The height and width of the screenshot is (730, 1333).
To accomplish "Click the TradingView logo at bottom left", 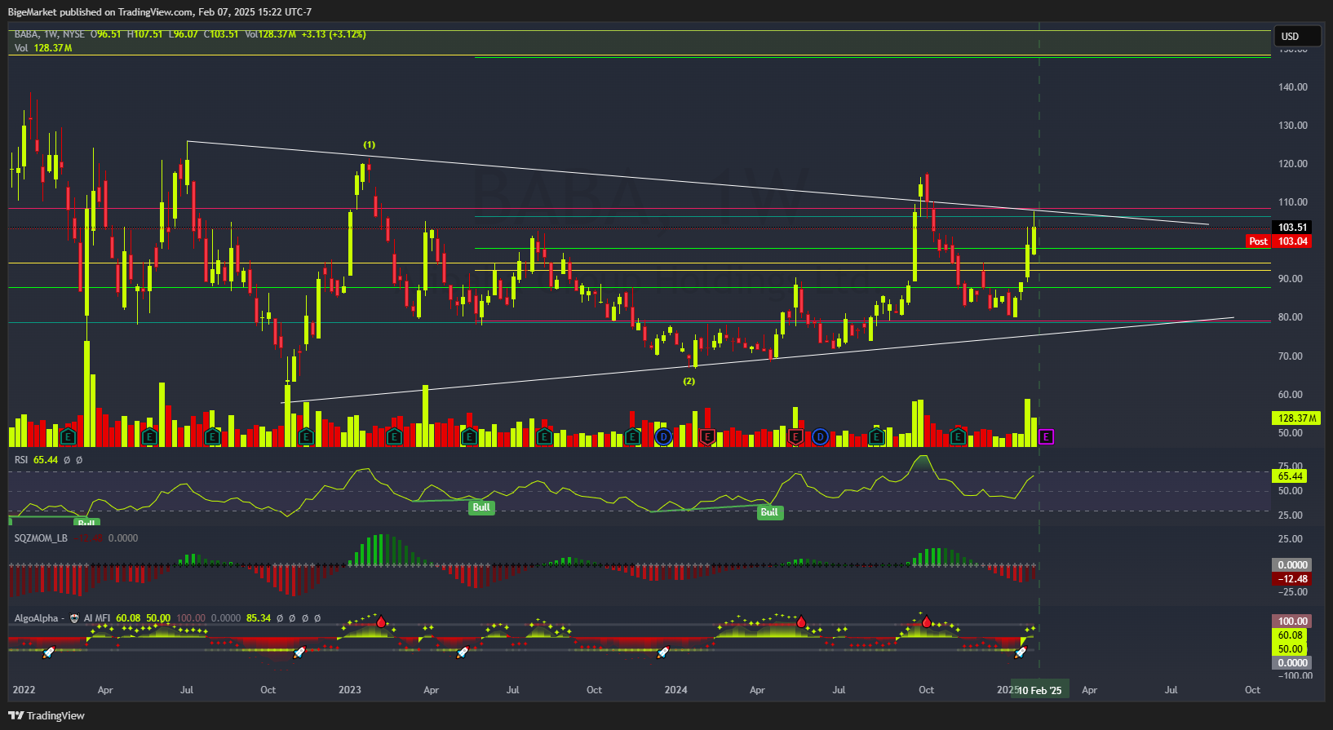I will click(x=46, y=715).
